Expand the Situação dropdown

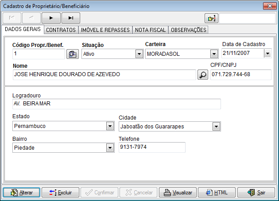[138, 54]
